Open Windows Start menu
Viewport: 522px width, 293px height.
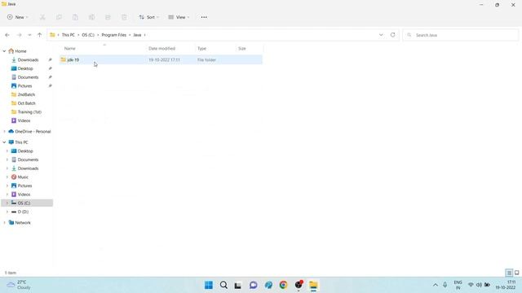click(x=209, y=285)
